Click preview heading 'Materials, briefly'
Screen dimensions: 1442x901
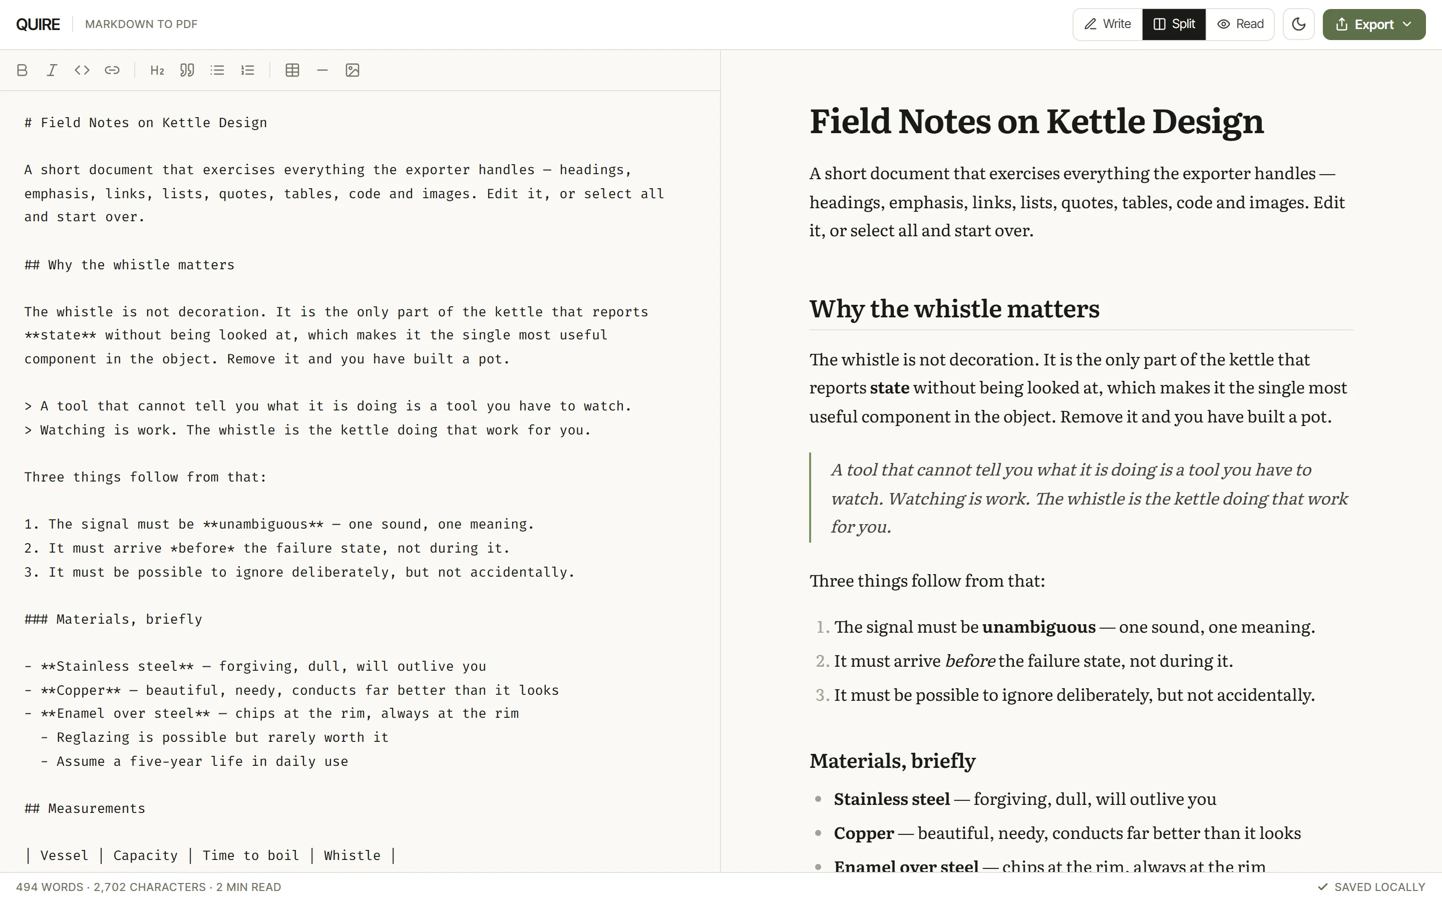click(892, 761)
